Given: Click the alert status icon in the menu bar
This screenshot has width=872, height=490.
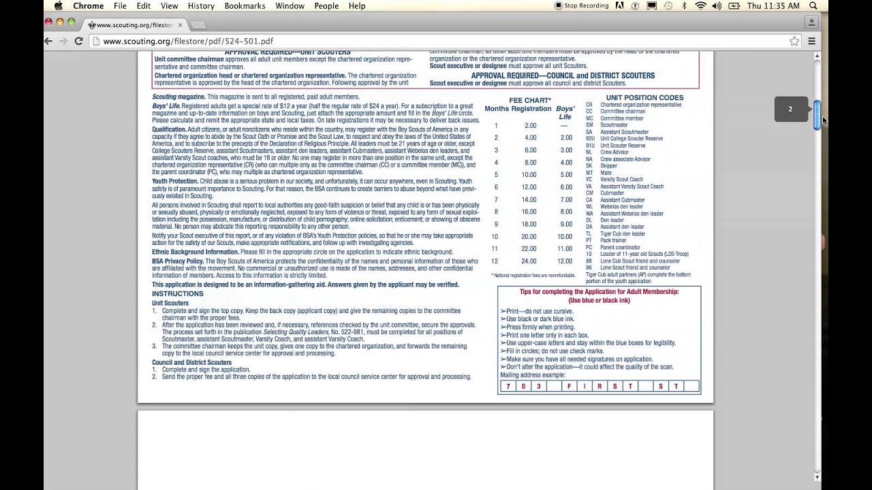Looking at the screenshot, I should click(636, 5).
